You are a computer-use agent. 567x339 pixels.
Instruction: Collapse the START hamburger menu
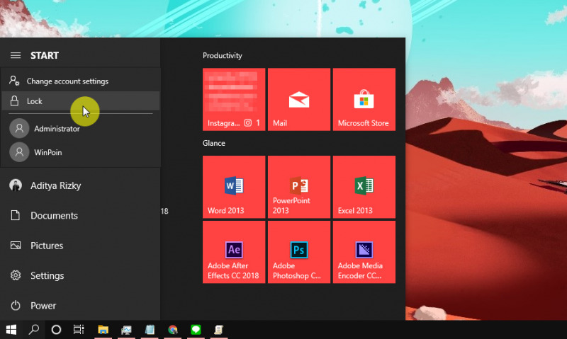[x=15, y=55]
